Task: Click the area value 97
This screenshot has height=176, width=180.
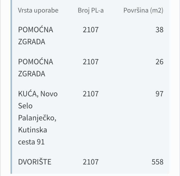Action: [159, 94]
